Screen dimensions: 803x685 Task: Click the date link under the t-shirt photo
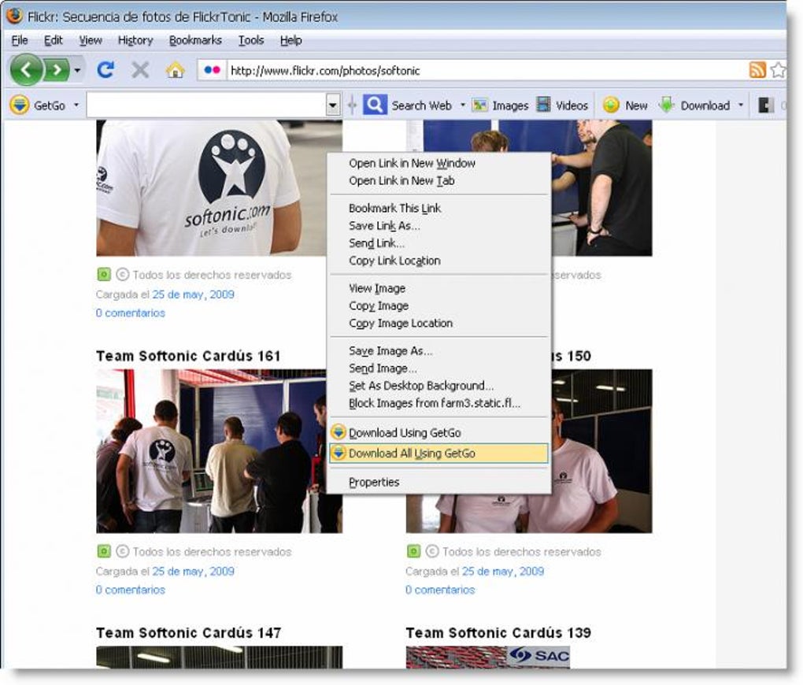193,294
